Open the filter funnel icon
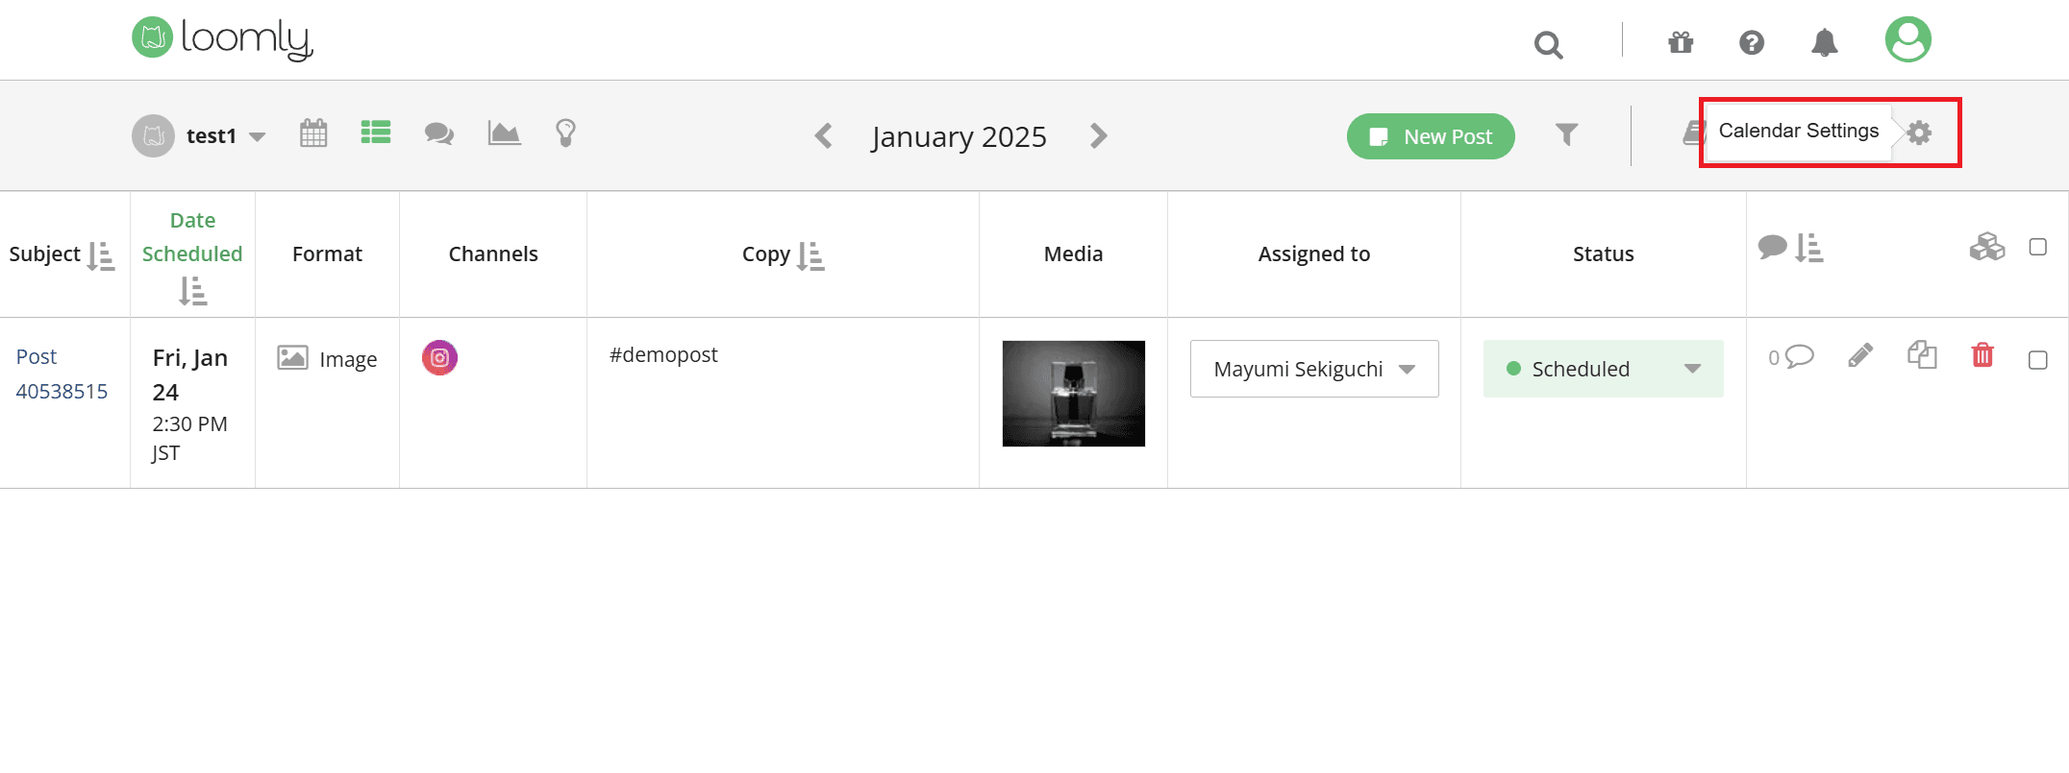Image resolution: width=2069 pixels, height=773 pixels. point(1566,134)
